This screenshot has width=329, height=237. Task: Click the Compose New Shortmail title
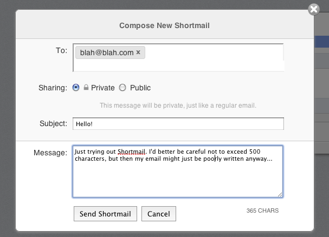click(x=165, y=25)
